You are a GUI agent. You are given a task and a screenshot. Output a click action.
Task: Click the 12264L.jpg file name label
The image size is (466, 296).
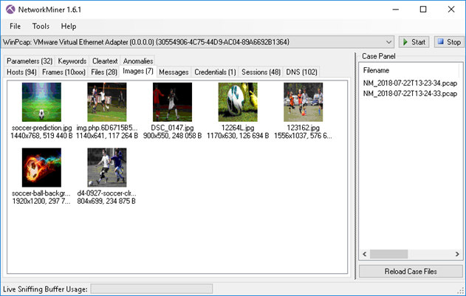point(238,128)
